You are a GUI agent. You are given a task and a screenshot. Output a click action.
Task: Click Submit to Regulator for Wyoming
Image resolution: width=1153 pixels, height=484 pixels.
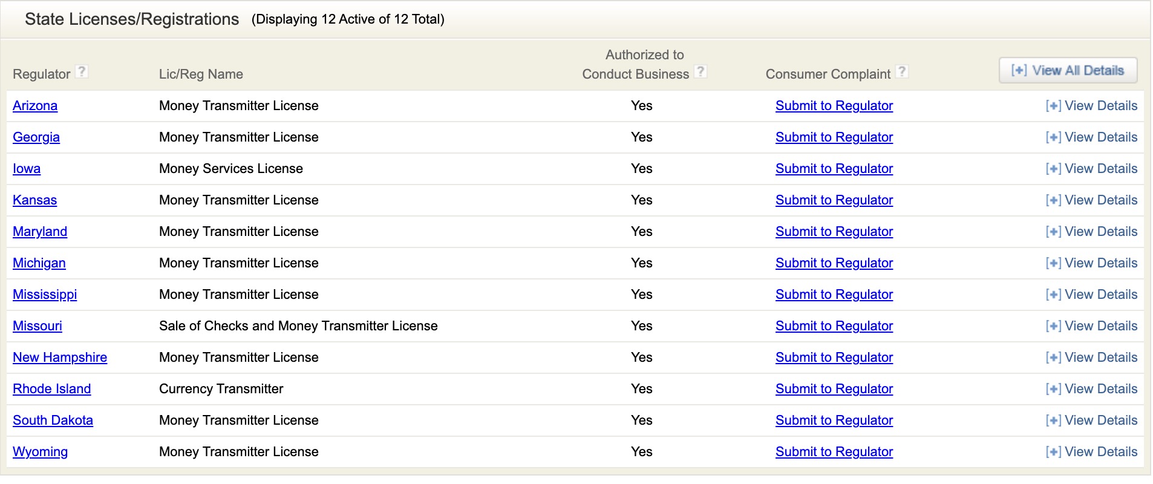834,452
